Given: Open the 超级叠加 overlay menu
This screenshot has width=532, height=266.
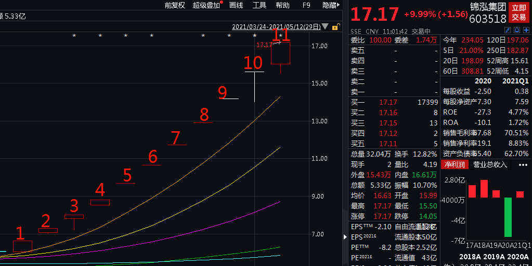Looking at the screenshot, I should 206,5.
